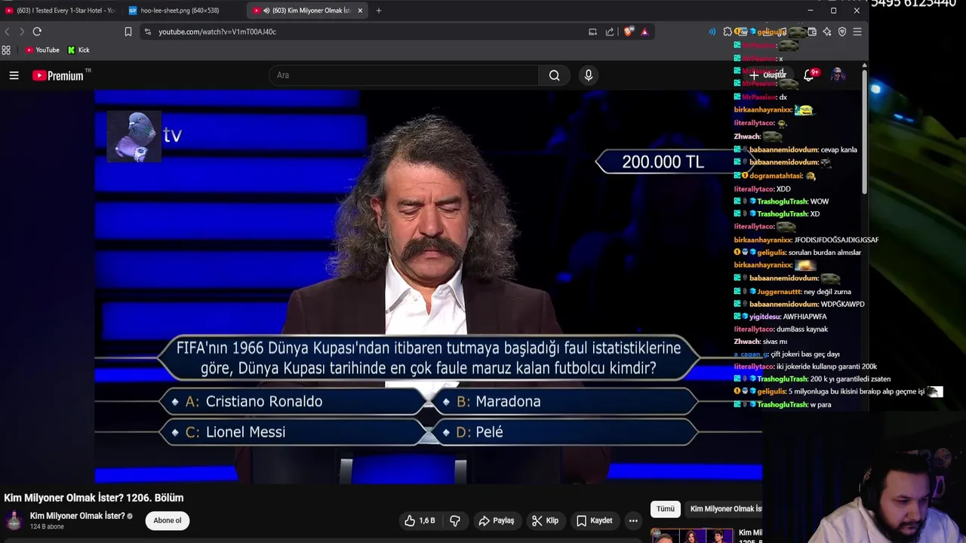Image resolution: width=966 pixels, height=543 pixels.
Task: Open the new tab page apps grid
Action: click(6, 51)
